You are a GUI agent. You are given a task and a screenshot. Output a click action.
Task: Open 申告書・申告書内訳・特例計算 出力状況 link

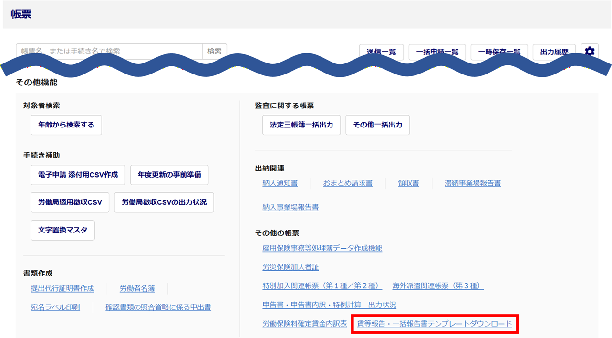coord(329,305)
